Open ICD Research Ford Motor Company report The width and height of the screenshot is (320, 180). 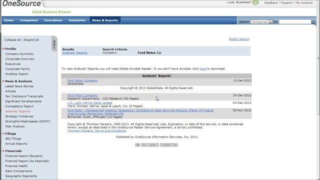82,95
